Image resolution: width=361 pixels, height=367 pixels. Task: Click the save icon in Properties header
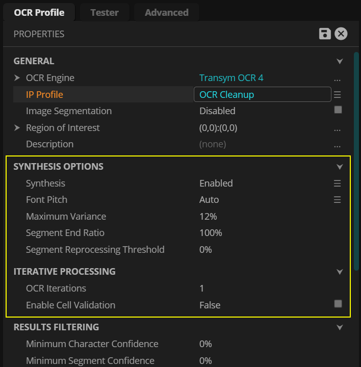click(x=325, y=34)
